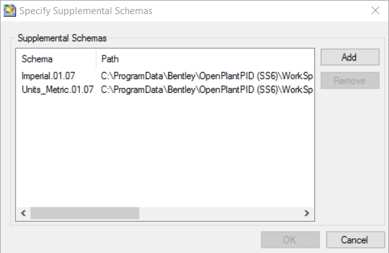Screen dimensions: 389x253
Task: Close the Specify Supplemental Schemas dialog
Action: click(375, 11)
